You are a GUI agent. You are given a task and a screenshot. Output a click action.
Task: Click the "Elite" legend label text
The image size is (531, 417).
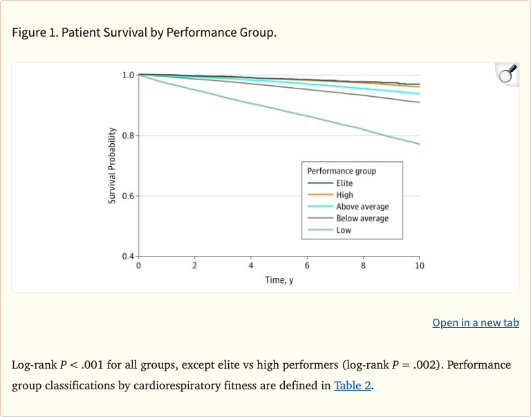pos(344,183)
